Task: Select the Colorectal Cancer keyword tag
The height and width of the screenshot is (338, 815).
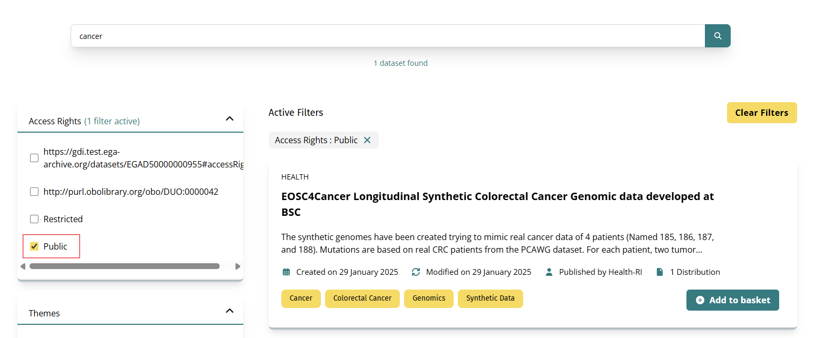Action: [362, 298]
